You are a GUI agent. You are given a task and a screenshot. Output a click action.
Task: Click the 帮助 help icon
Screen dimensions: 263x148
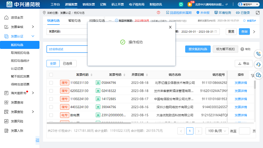[x=242, y=49]
